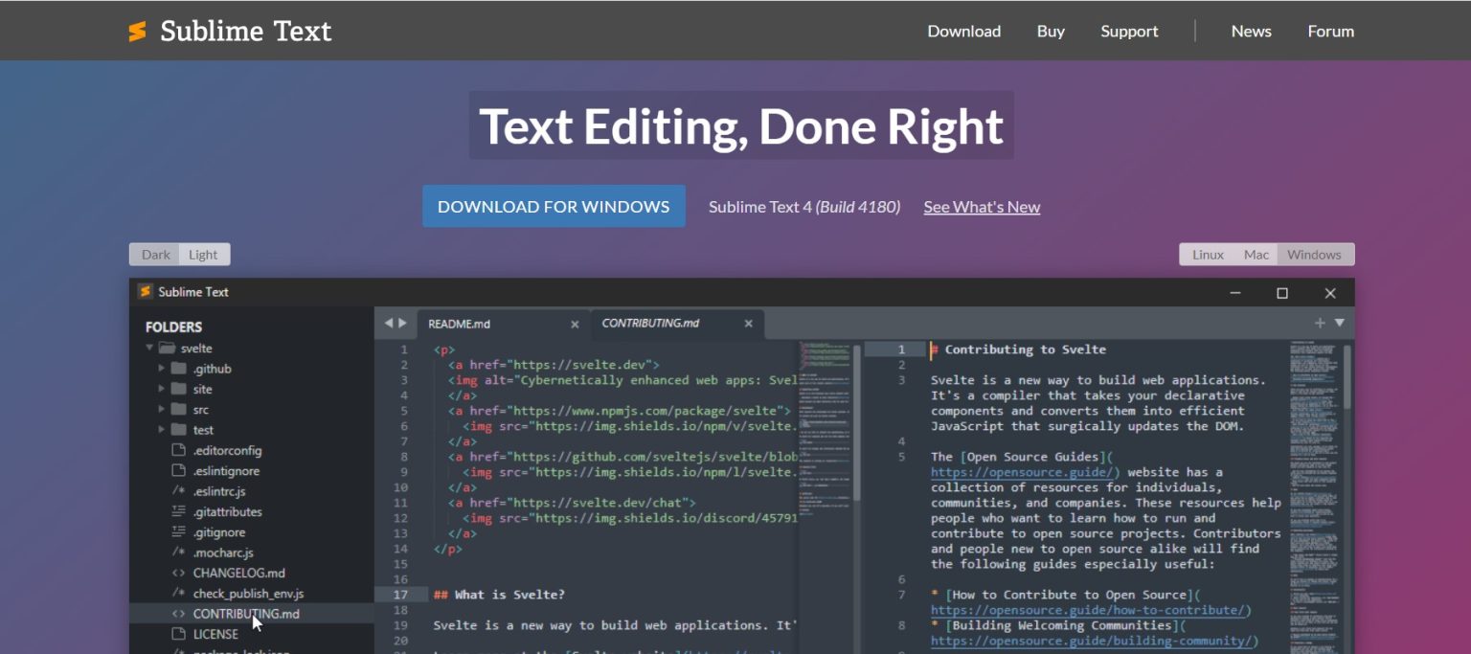Click the back navigation arrow above the file tabs
Viewport: 1471px width, 654px height.
[x=387, y=323]
